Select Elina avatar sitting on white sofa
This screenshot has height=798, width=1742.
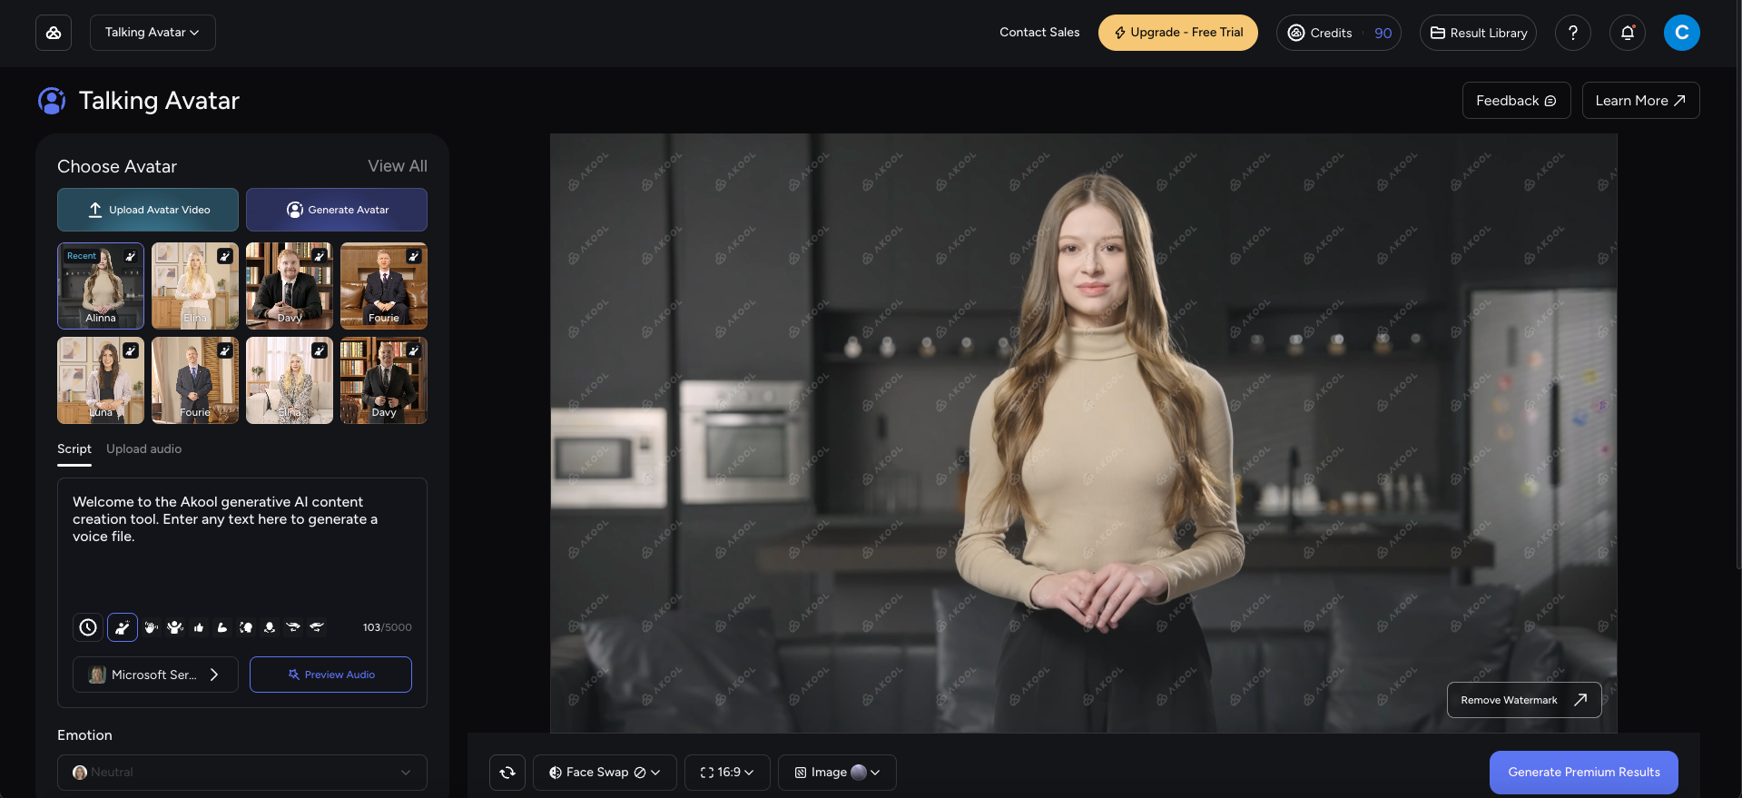click(x=290, y=380)
